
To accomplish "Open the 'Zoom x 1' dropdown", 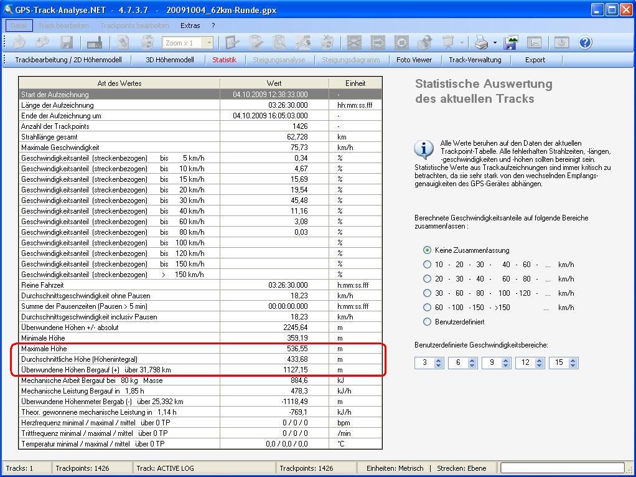I will [208, 43].
